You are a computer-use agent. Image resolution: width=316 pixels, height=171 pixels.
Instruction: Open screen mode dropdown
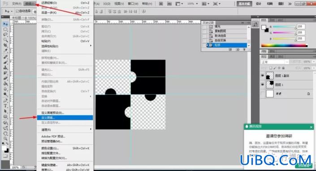[216, 4]
